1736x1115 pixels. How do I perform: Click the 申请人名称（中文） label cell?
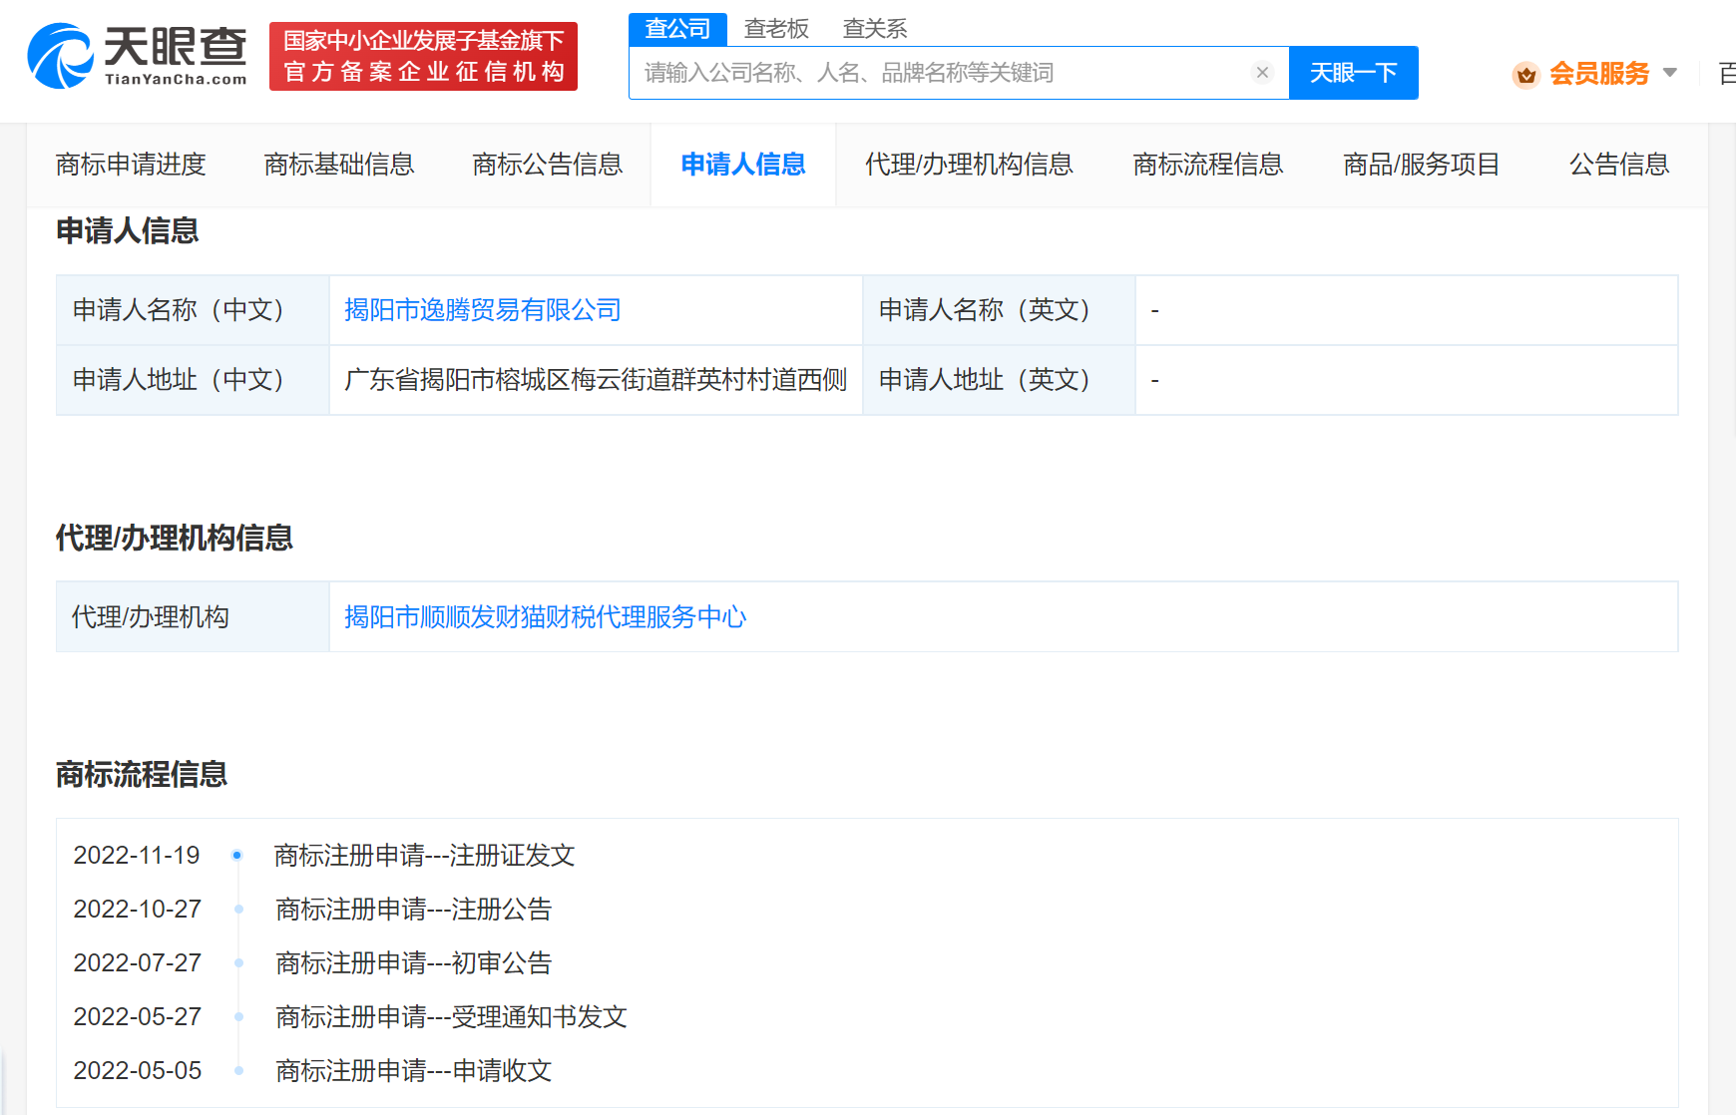(x=193, y=310)
